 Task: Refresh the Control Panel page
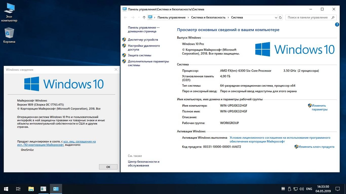(x=280, y=17)
